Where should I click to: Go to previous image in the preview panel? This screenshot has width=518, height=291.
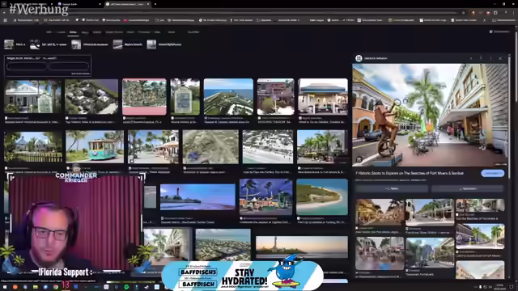(471, 58)
